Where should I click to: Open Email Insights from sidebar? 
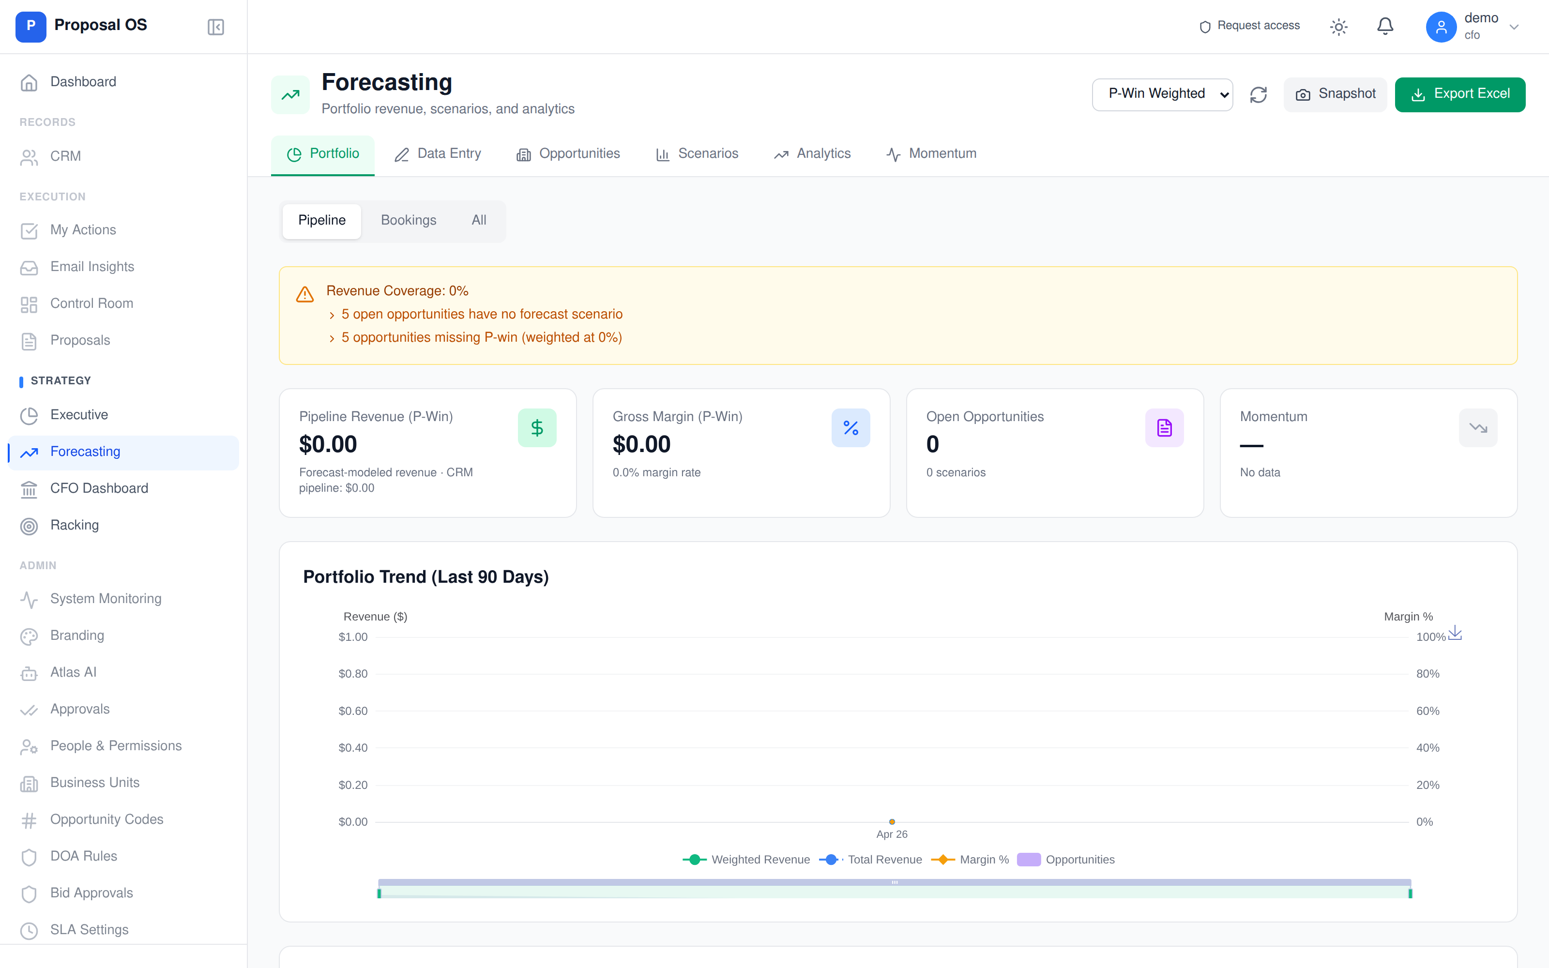[x=91, y=266]
